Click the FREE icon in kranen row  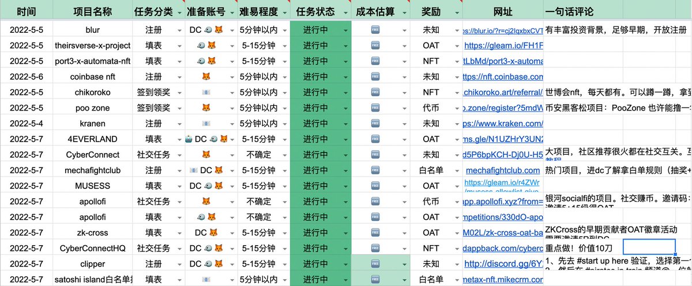point(375,123)
